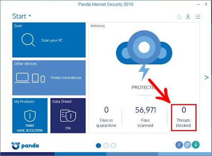212x156 pixels.
Task: Click Protect more devices
Action: pos(66,78)
